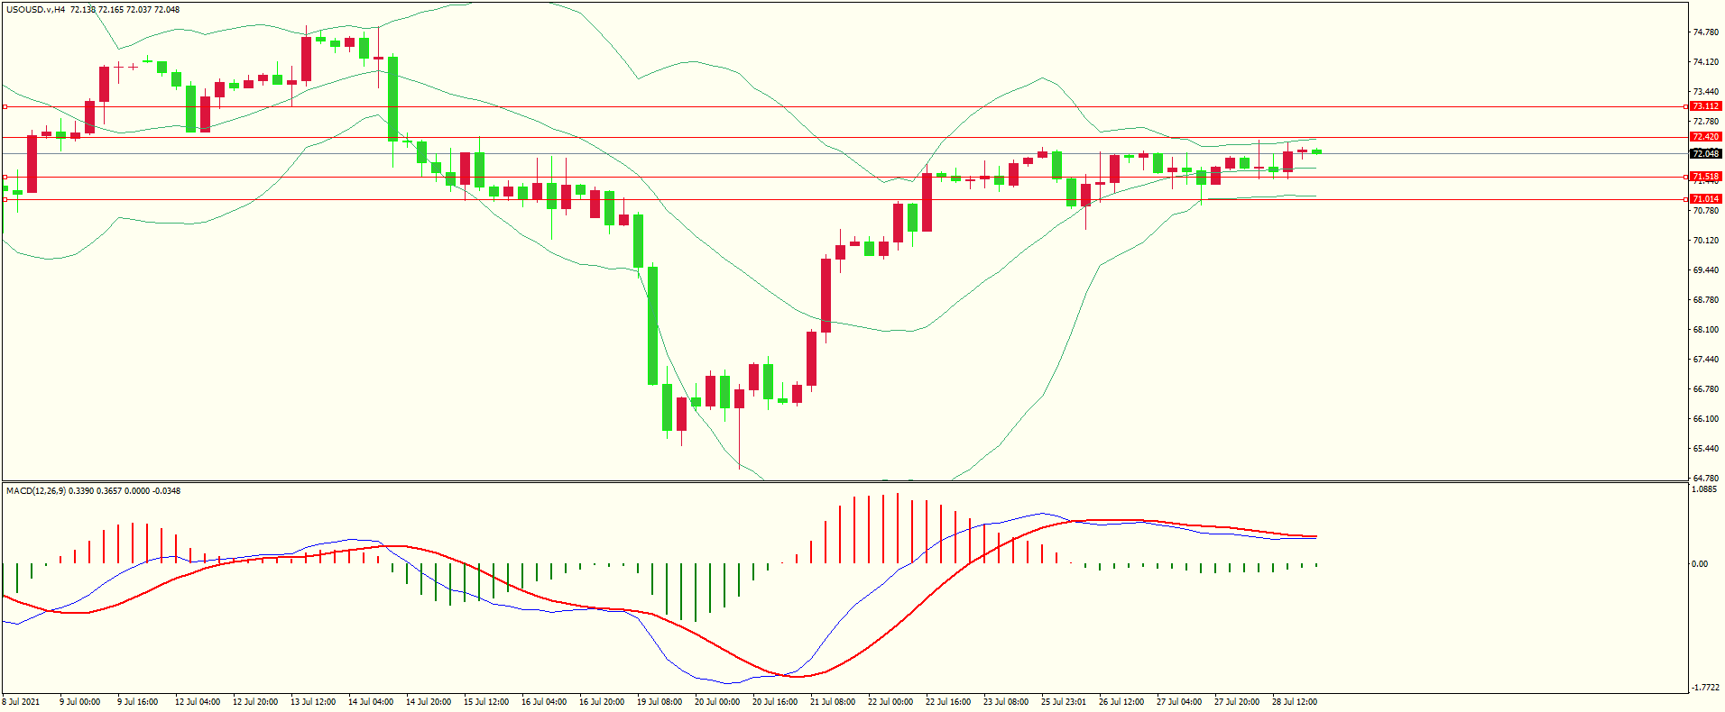Click the current price 72.048 black label

[1704, 153]
